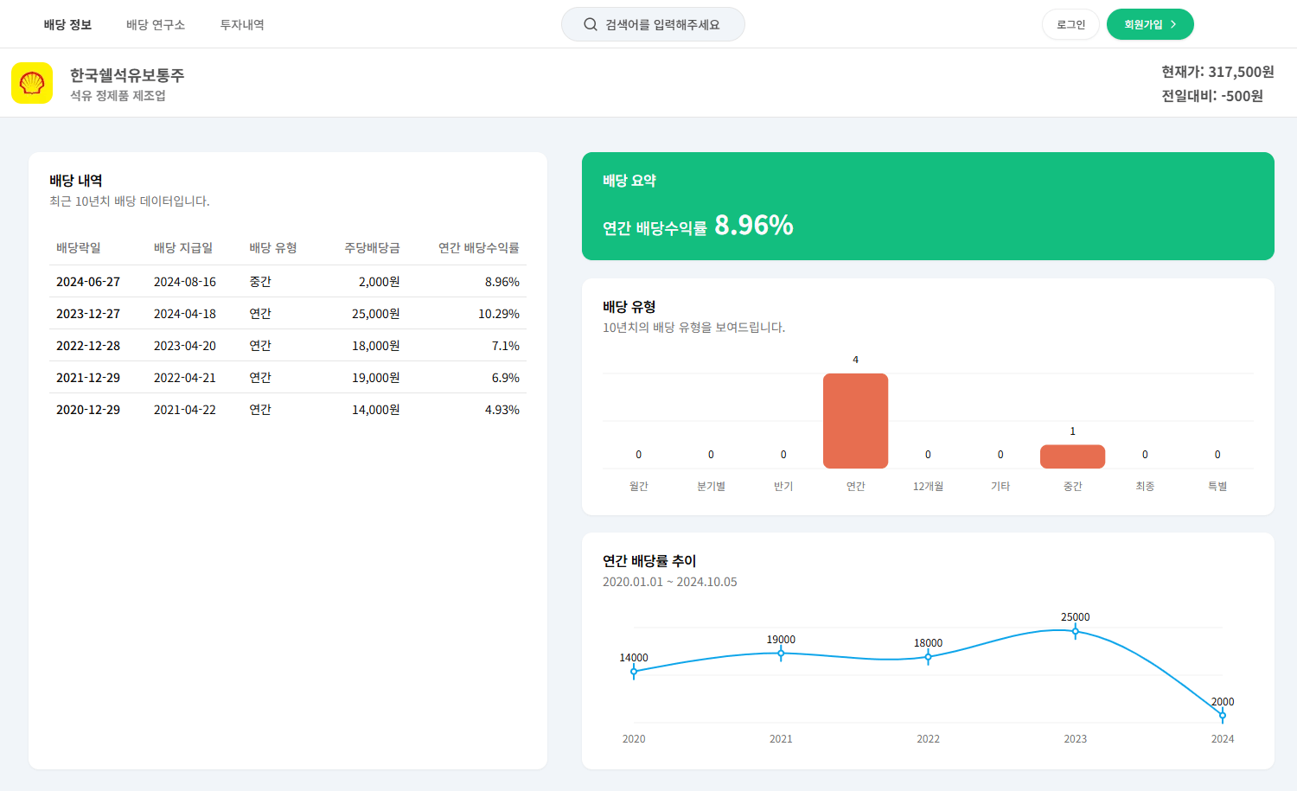Focus the 검색어를 입력해주세요 search field

[653, 24]
